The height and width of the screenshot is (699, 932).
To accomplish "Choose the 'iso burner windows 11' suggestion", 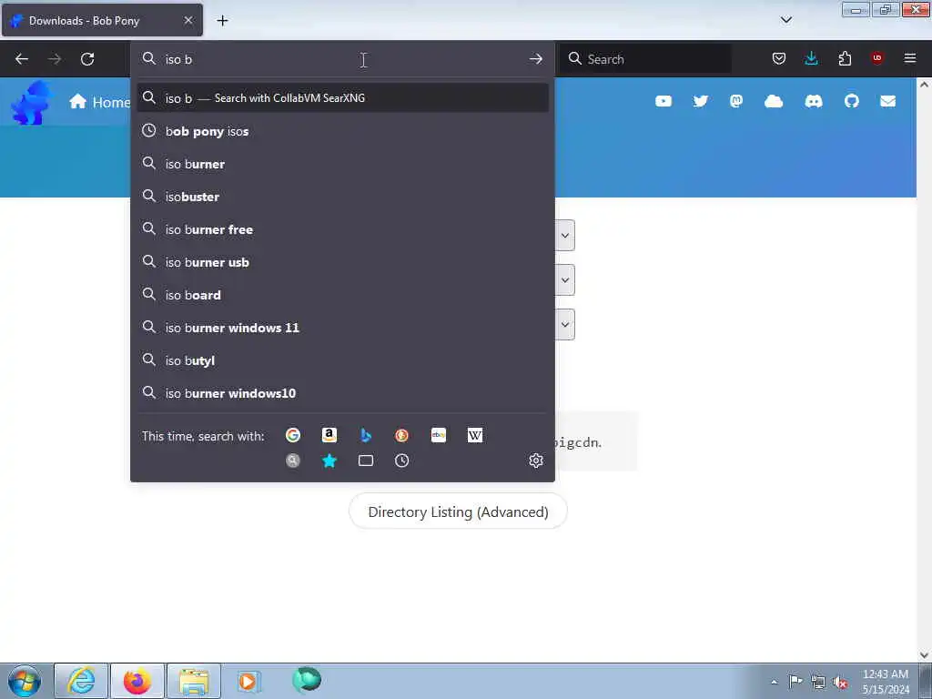I will 342,328.
